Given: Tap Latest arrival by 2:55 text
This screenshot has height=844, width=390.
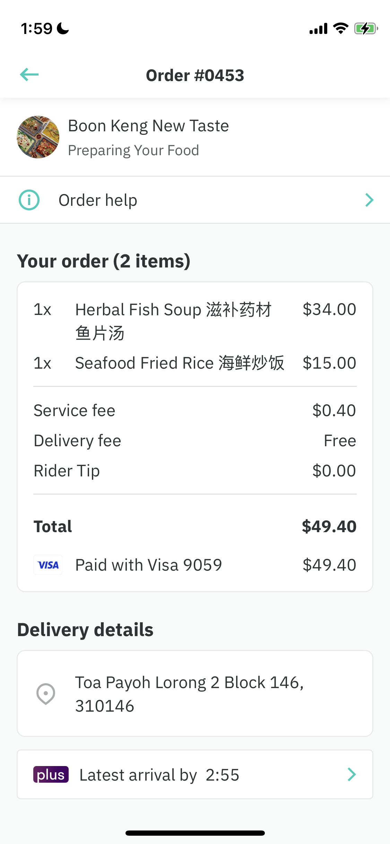Looking at the screenshot, I should [x=159, y=775].
